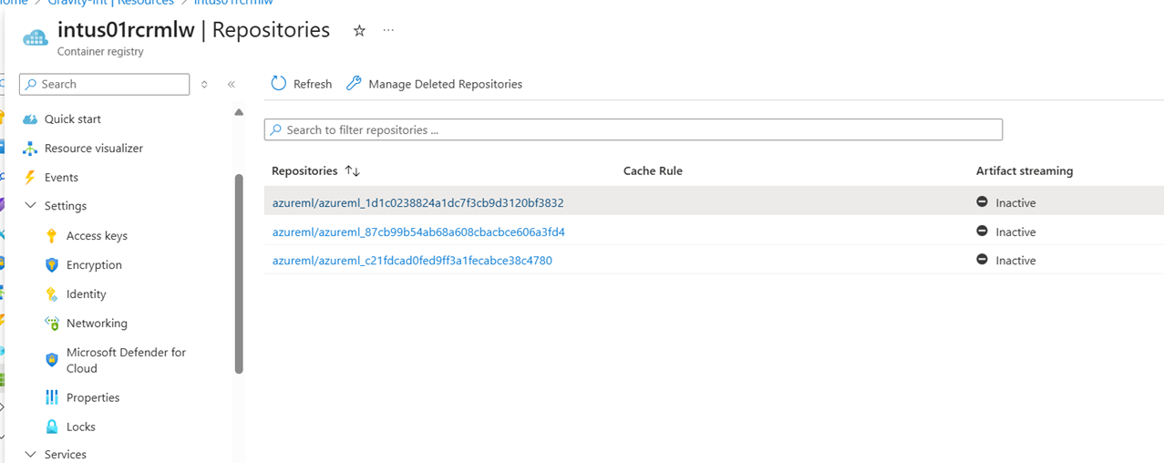Click the Properties bars icon

pos(52,398)
